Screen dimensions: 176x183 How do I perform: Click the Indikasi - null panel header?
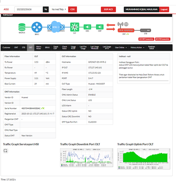coord(144,56)
